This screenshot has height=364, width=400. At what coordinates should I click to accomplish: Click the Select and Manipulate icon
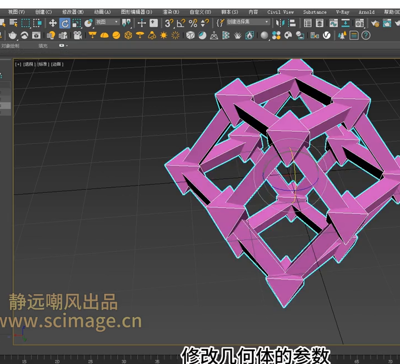pyautogui.click(x=142, y=23)
